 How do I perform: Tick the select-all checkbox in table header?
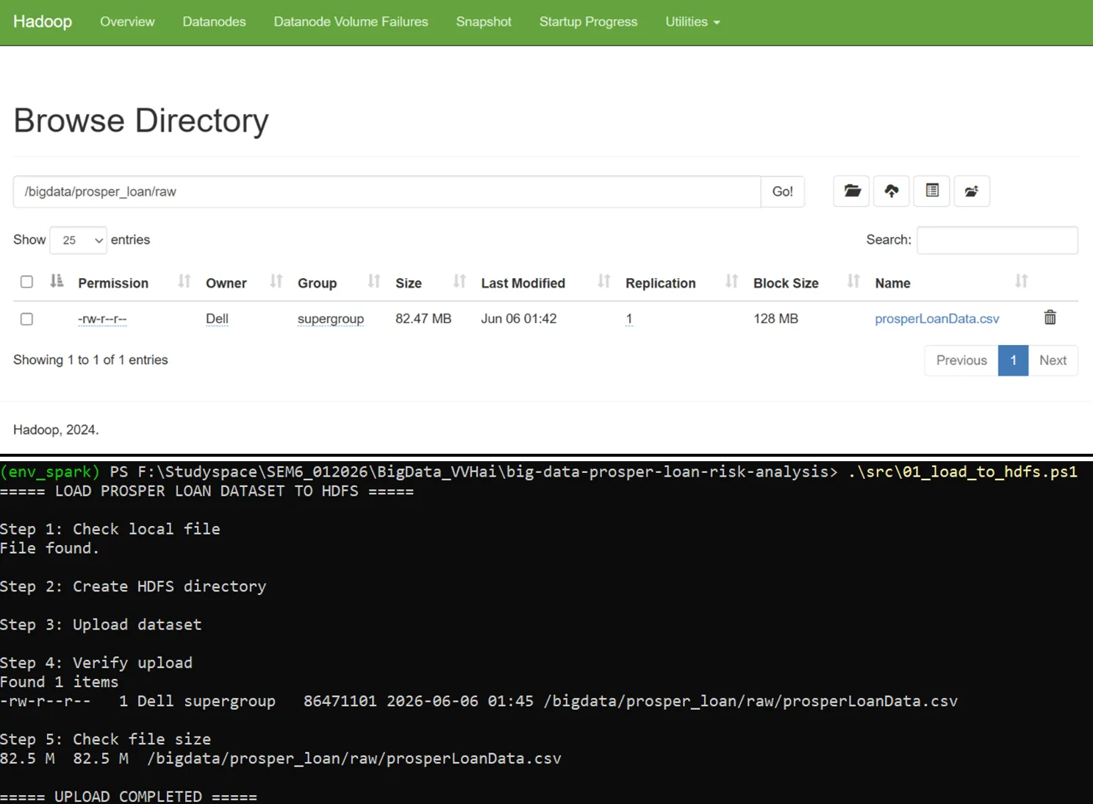tap(26, 282)
